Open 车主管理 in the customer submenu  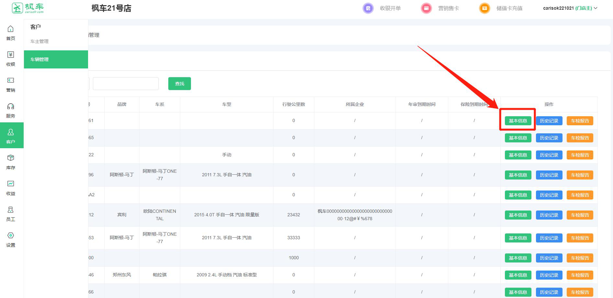[x=39, y=41]
